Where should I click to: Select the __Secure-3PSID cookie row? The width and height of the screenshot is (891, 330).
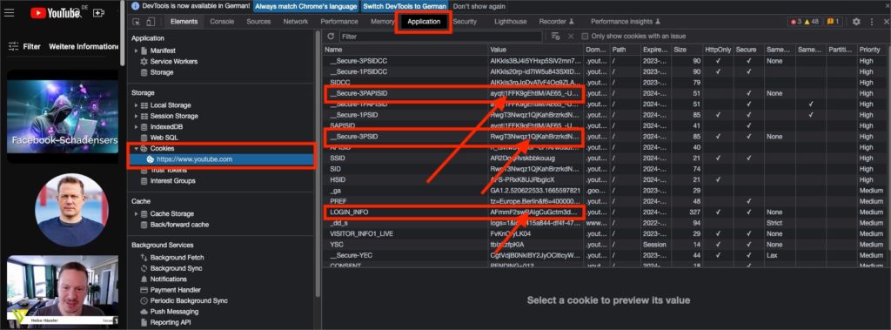coord(606,137)
